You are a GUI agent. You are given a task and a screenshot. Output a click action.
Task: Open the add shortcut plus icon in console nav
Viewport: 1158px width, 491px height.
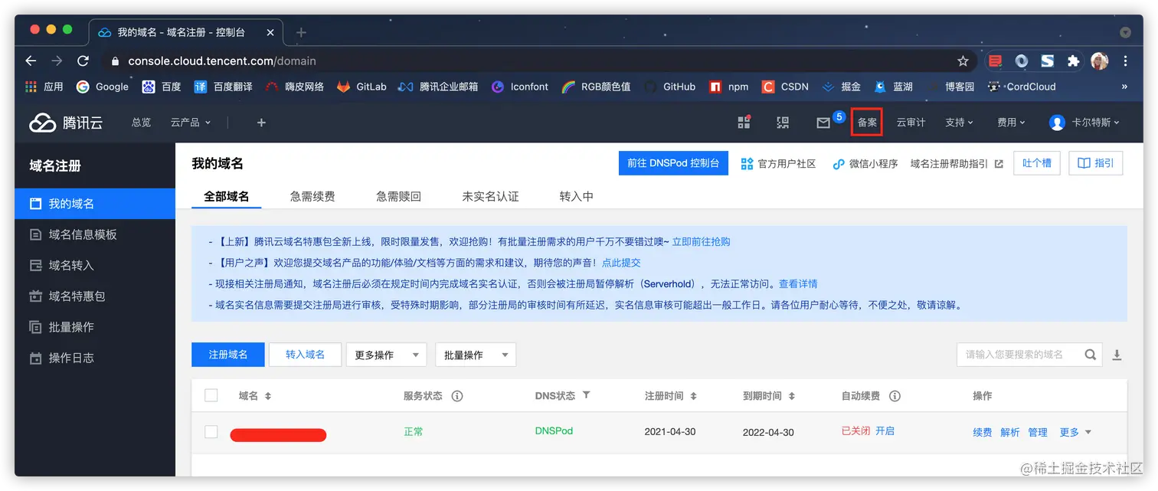point(261,123)
